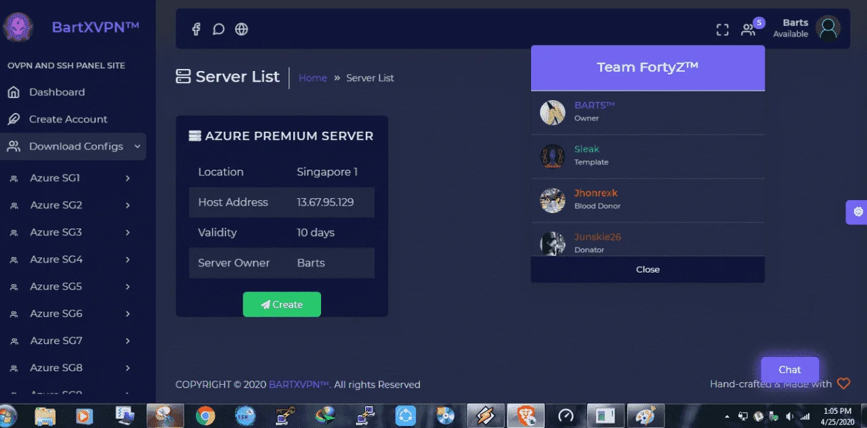Click the volume icon in system tray
The image size is (867, 428).
point(790,416)
